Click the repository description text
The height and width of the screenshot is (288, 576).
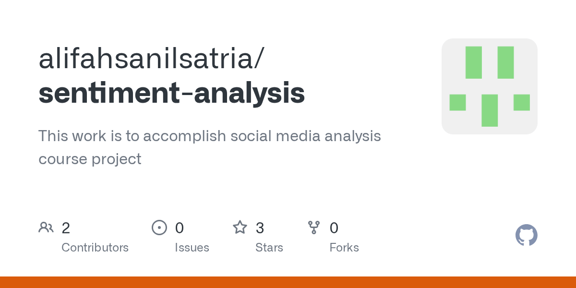[x=210, y=147]
